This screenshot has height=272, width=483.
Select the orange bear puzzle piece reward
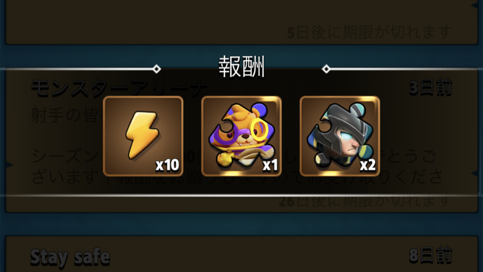241,136
